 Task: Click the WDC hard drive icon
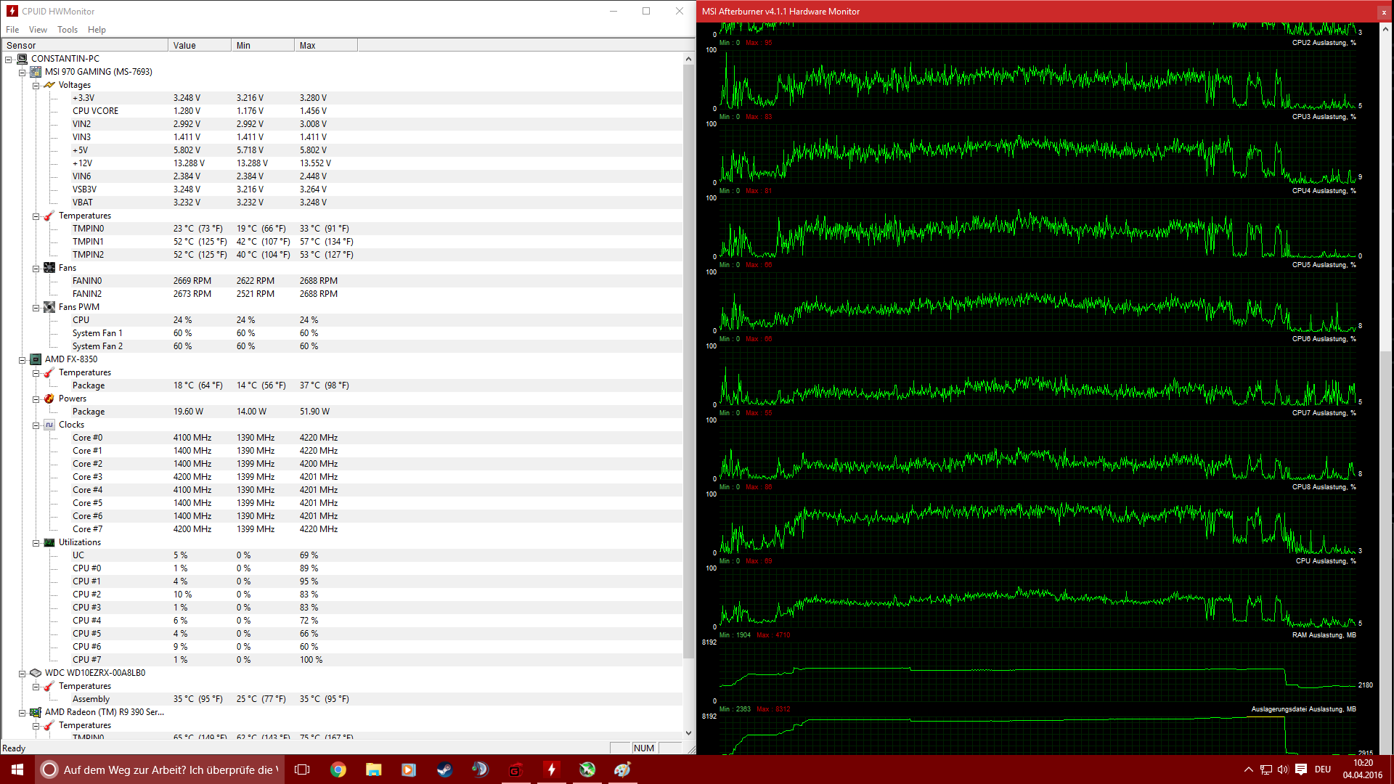pyautogui.click(x=36, y=673)
